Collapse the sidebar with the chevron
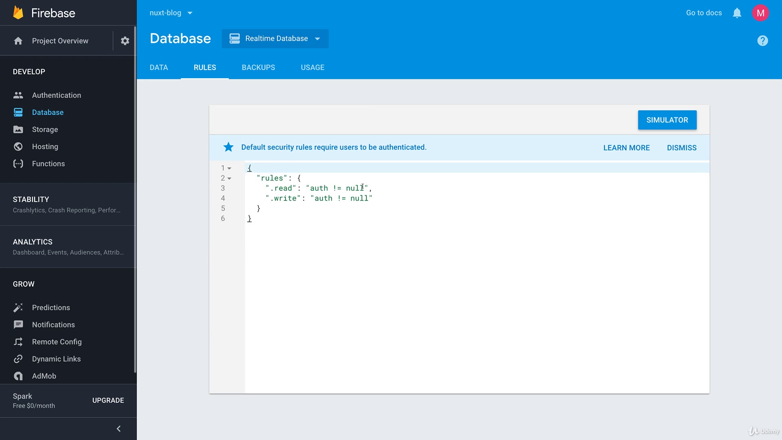This screenshot has width=782, height=440. click(x=119, y=429)
